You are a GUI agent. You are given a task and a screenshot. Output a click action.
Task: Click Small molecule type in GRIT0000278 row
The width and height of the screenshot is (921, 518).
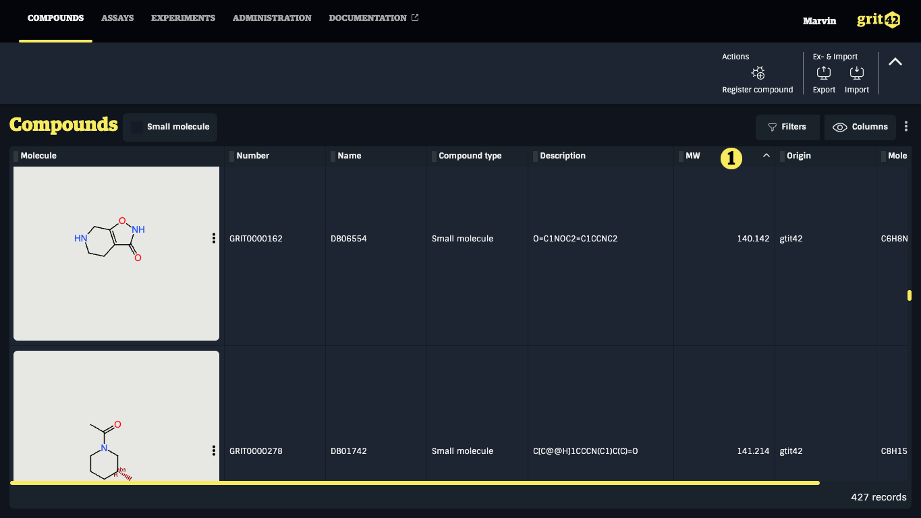click(462, 451)
